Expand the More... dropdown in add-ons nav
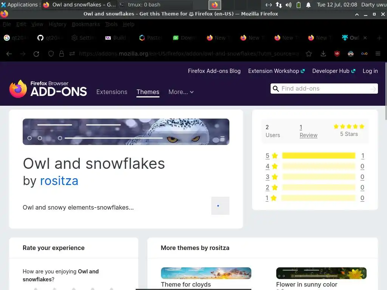The width and height of the screenshot is (387, 290). click(x=181, y=92)
